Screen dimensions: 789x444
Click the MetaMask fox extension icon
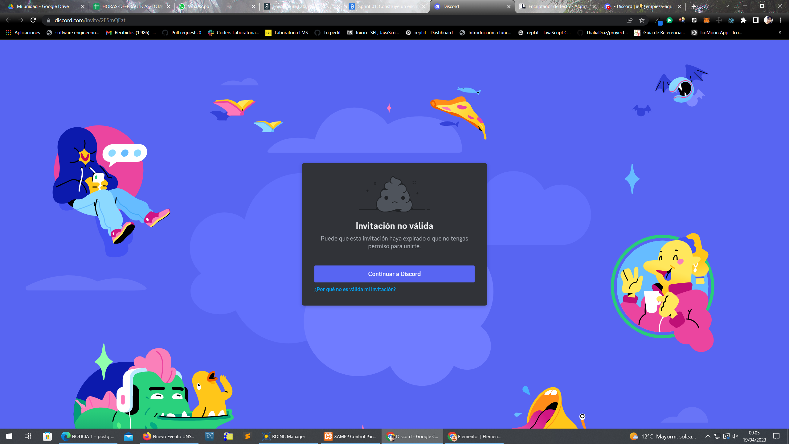coord(706,20)
